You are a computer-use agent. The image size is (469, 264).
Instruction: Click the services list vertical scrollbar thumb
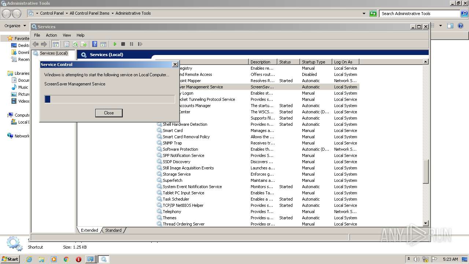pyautogui.click(x=425, y=172)
